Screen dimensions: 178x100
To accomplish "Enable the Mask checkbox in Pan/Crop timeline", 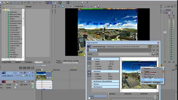I will pos(89,98).
